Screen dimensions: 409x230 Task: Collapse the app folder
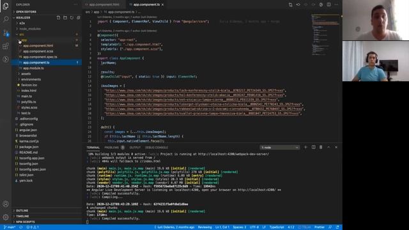click(x=47, y=40)
